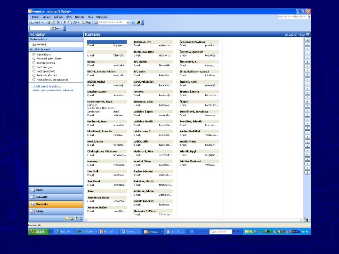339x254 pixels.
Task: Select the Telefonní seznam view option
Action: pyautogui.click(x=44, y=63)
